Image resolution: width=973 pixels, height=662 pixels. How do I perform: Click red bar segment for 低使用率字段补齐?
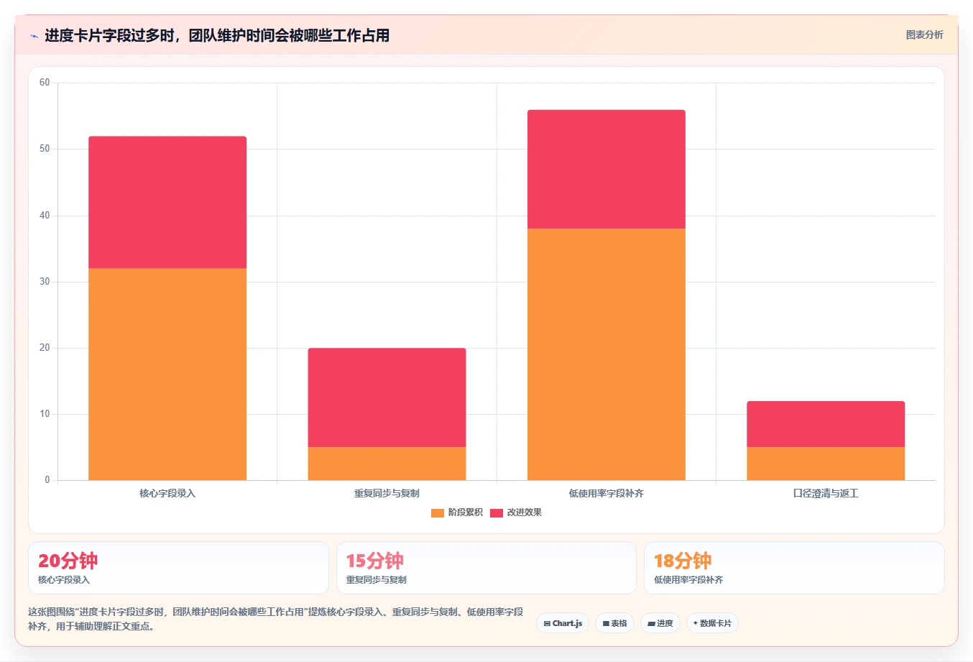coord(607,169)
